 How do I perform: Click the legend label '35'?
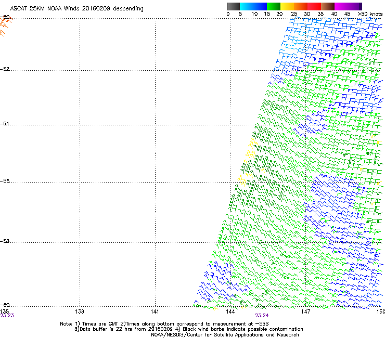[320, 14]
